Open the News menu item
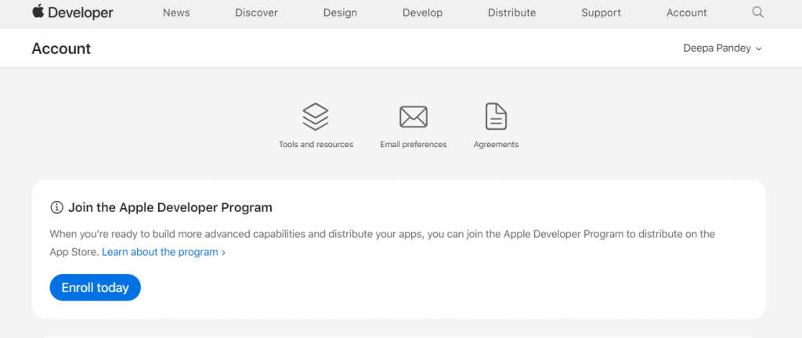This screenshot has width=802, height=338. 176,13
